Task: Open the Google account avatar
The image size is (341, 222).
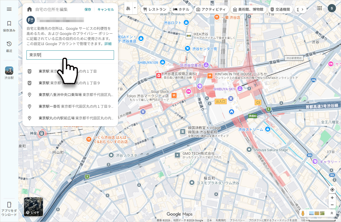Action: [332, 8]
